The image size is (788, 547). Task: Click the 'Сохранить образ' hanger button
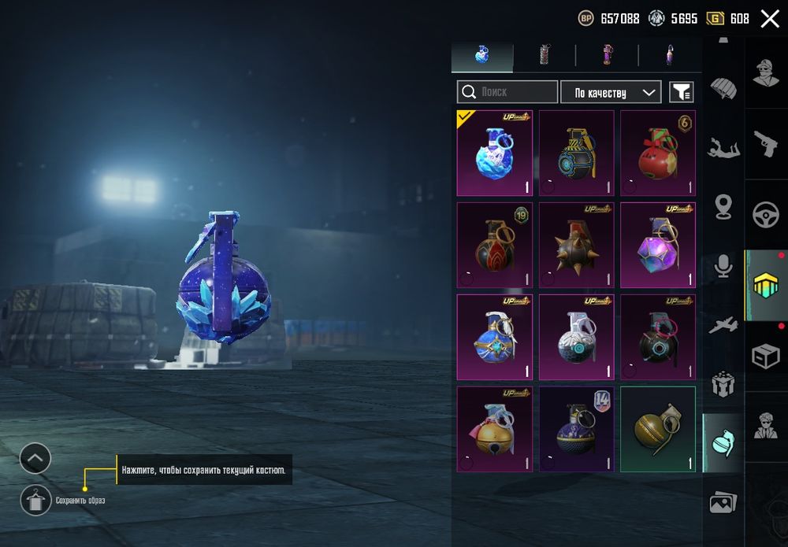click(x=35, y=500)
